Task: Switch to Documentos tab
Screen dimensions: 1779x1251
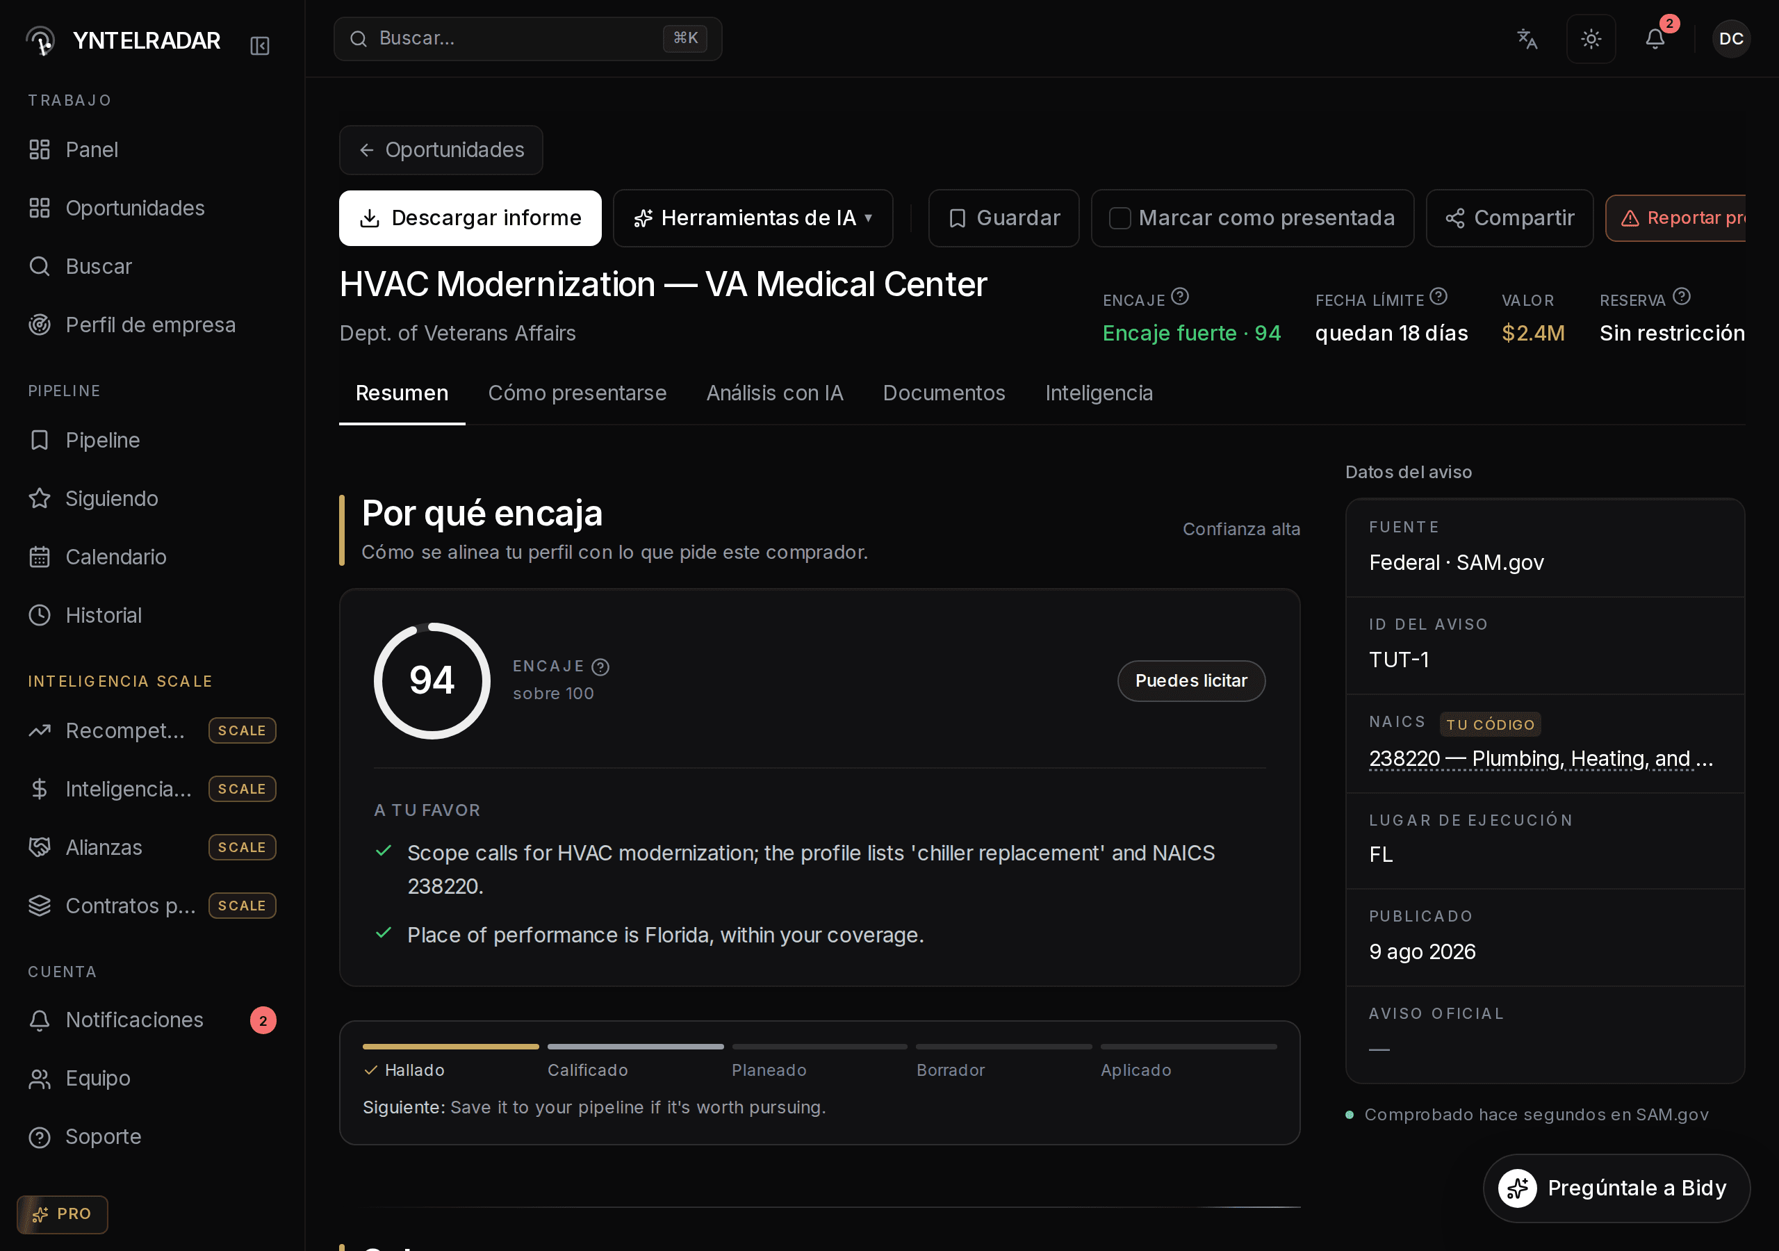Action: click(944, 393)
